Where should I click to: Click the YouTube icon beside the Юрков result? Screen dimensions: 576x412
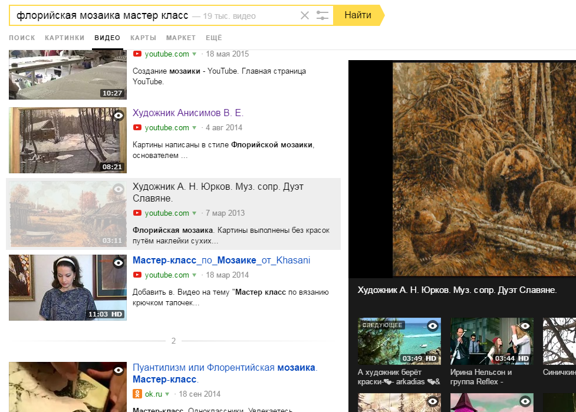coord(137,213)
